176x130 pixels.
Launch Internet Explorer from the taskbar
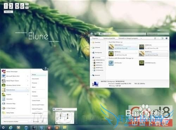coord(11,128)
